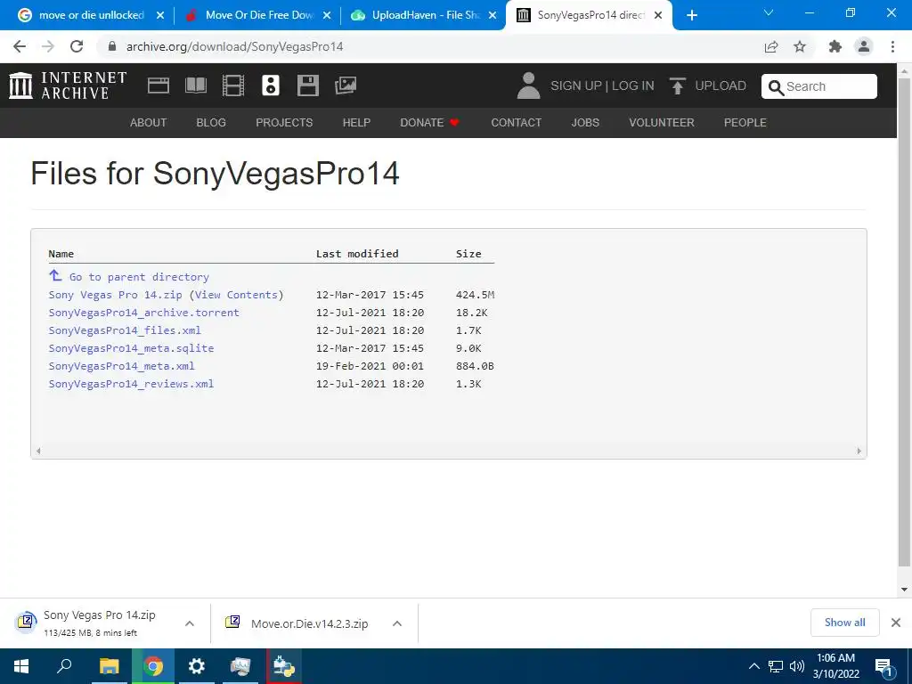Viewport: 912px width, 684px height.
Task: Open SonyVegasPro14_meta.sqlite link
Action: pyautogui.click(x=131, y=348)
